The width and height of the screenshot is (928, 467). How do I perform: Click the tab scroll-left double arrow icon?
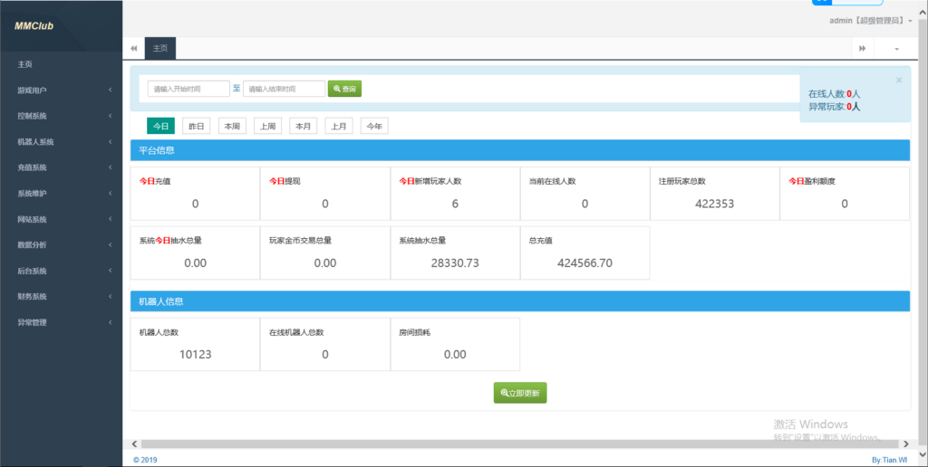pos(134,48)
